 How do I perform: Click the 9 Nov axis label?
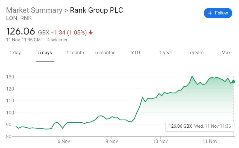pos(112,141)
